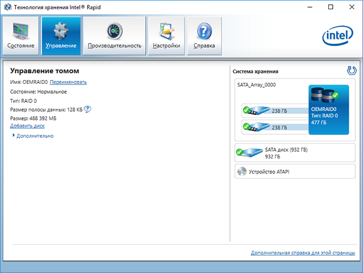Expand the Дополнительно section
The width and height of the screenshot is (363, 273).
pyautogui.click(x=33, y=136)
